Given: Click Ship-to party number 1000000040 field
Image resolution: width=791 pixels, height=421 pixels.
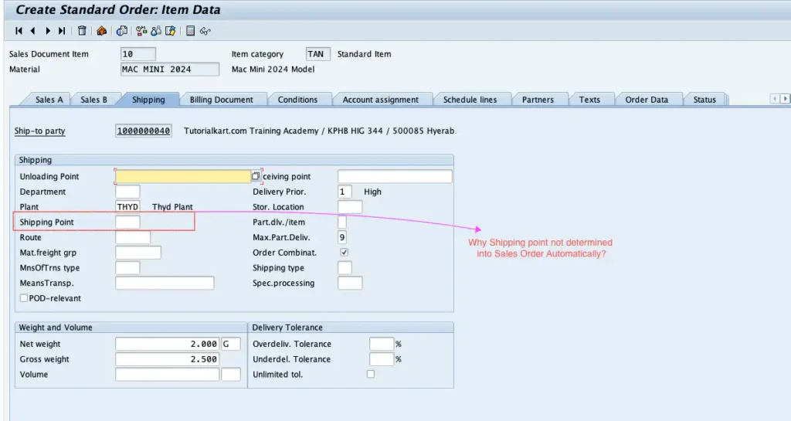Looking at the screenshot, I should [x=143, y=131].
